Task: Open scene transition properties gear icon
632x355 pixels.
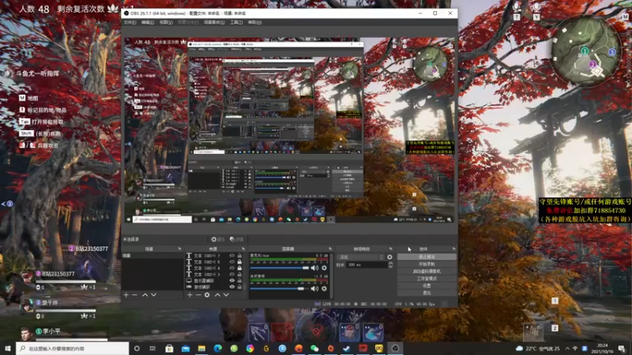Action: 389,257
